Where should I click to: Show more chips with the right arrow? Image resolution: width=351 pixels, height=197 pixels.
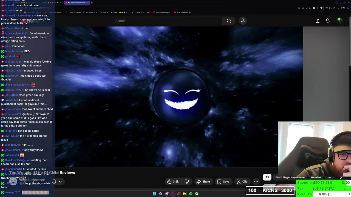[x=341, y=177]
